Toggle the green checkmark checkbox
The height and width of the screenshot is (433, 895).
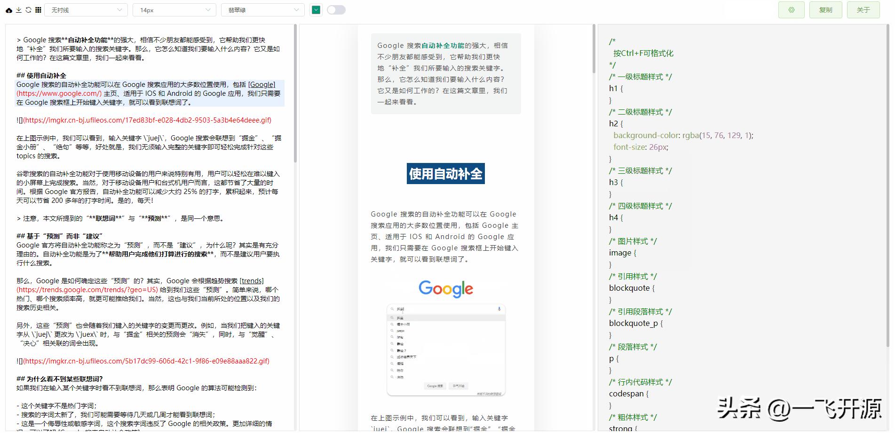[x=316, y=9]
